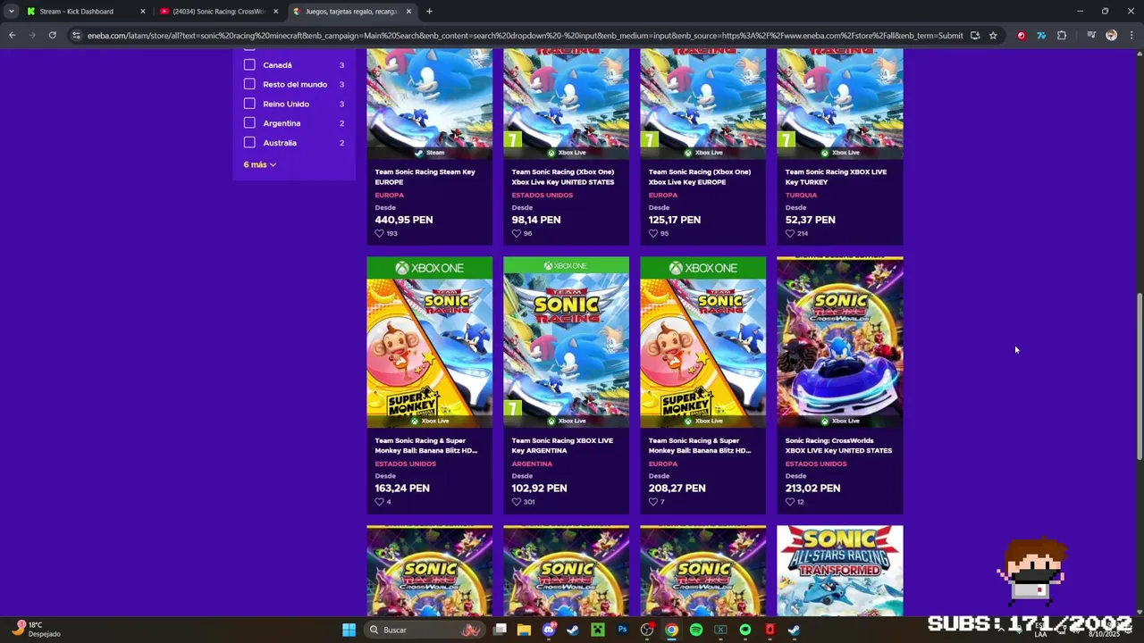The height and width of the screenshot is (643, 1144).
Task: Click Team Sonic Racing Argentina cover thumbnail
Action: pos(566,342)
